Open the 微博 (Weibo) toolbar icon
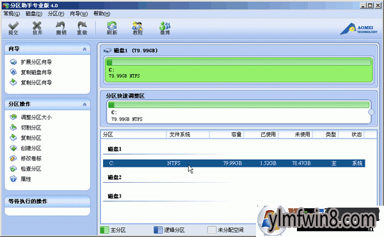This screenshot has width=384, height=237. tap(165, 28)
